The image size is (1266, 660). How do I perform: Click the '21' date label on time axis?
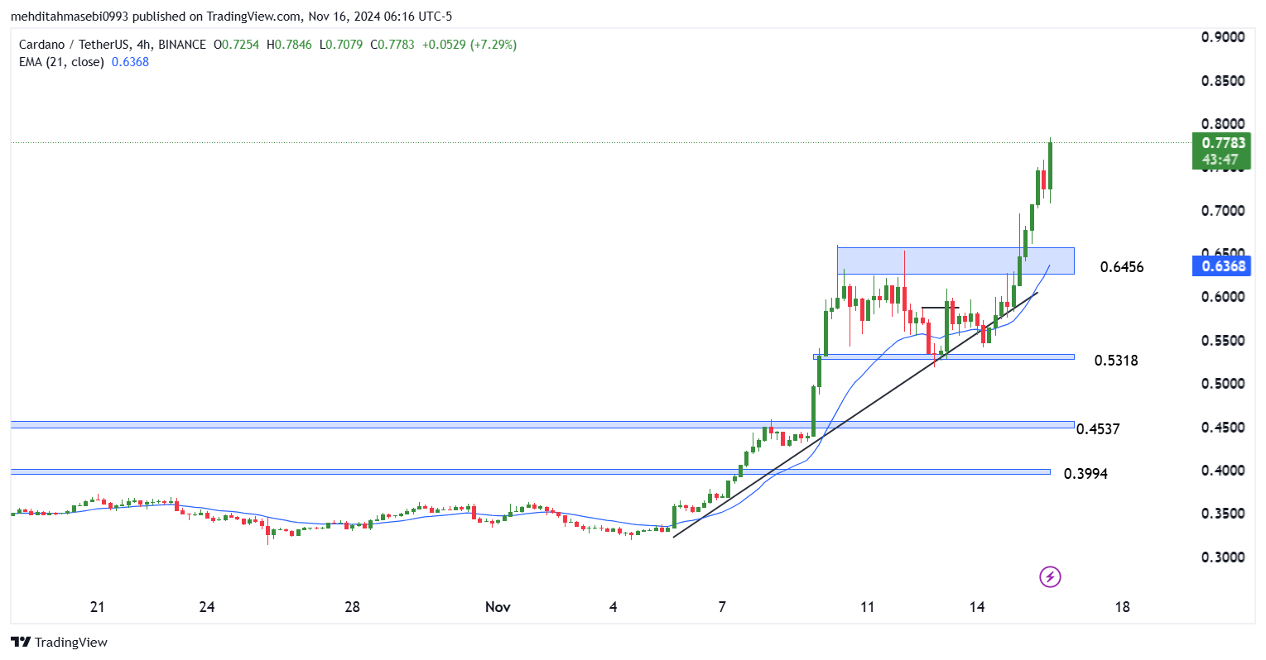click(97, 607)
